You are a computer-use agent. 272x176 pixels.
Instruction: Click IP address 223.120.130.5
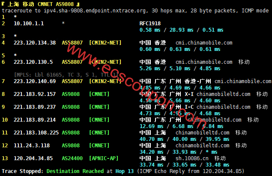point(33,62)
